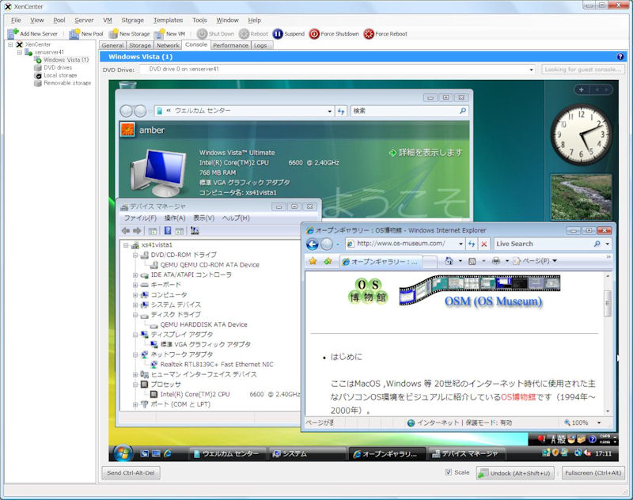Collapse the XenCenter root tree node
Viewport: 633px width, 500px height.
tap(10, 44)
